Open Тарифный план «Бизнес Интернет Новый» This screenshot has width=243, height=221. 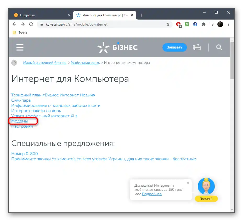click(x=53, y=95)
